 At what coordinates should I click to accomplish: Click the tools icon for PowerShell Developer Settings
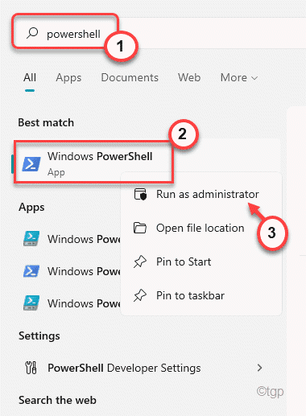(31, 368)
